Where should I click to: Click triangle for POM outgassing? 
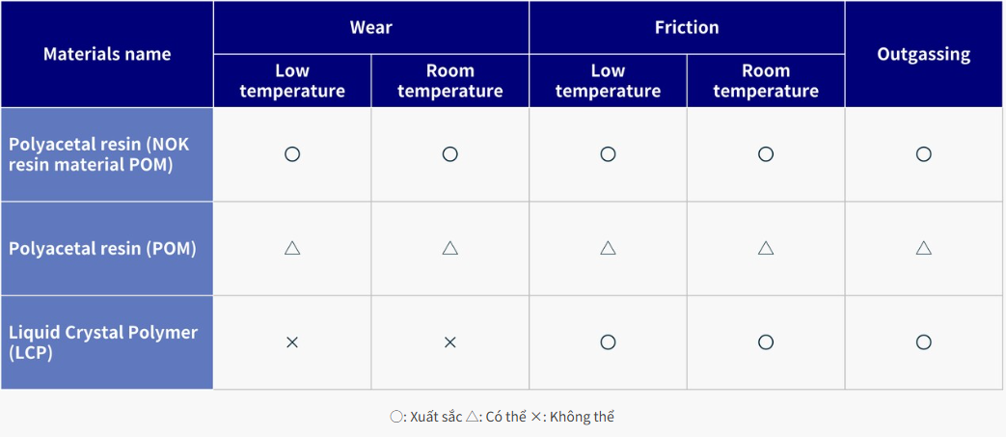tap(923, 248)
